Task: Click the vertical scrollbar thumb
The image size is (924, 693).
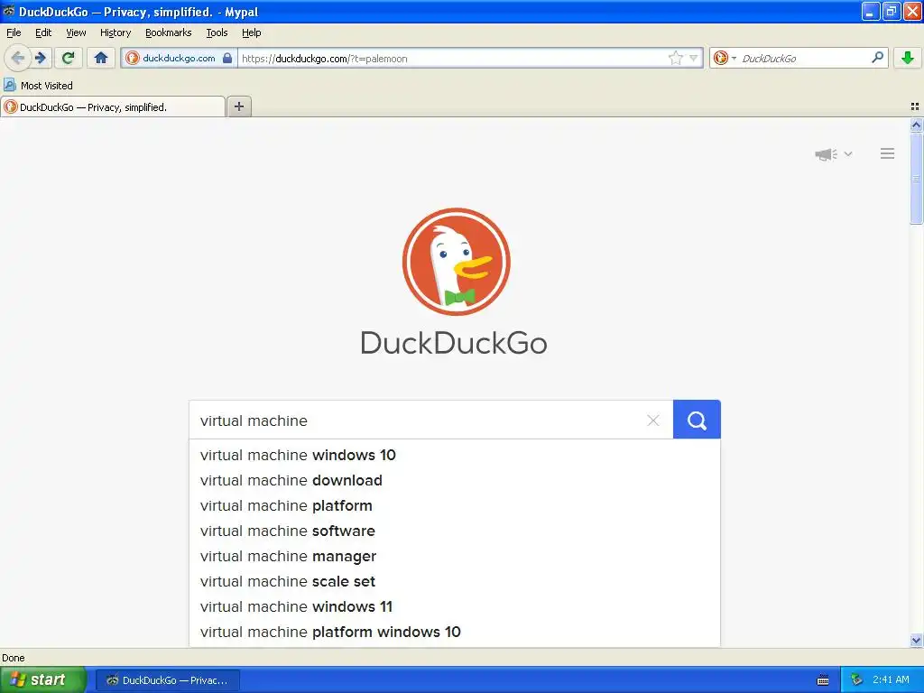Action: (916, 178)
